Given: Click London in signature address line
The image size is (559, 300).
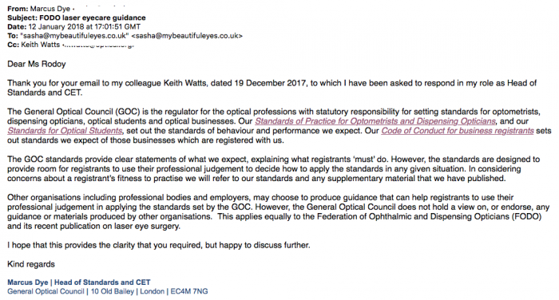Looking at the screenshot, I should (153, 291).
